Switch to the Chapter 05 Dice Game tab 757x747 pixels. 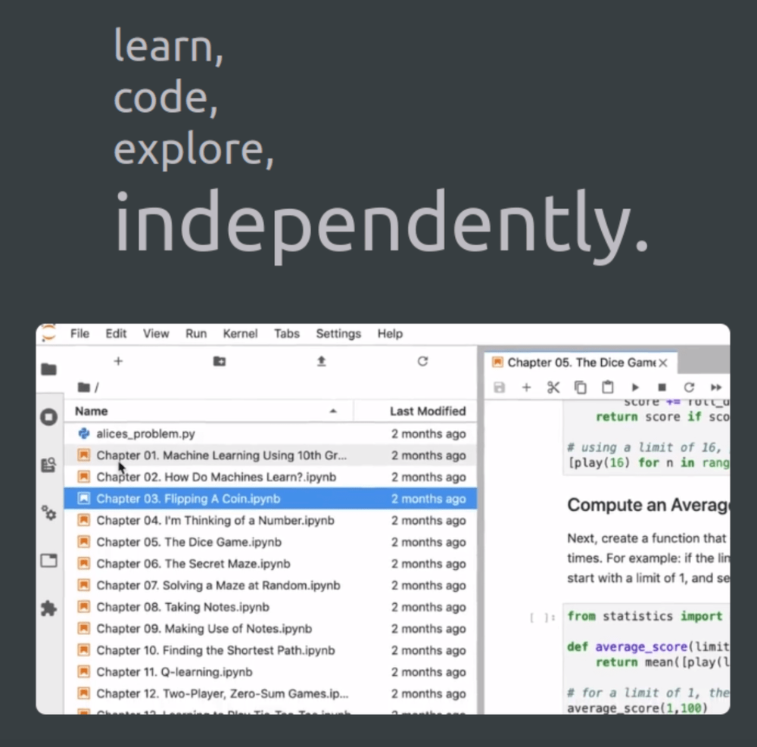click(x=577, y=363)
